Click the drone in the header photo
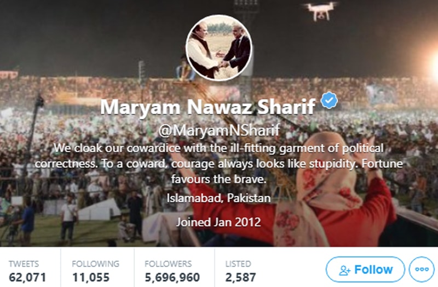The height and width of the screenshot is (287, 438). pos(321,10)
